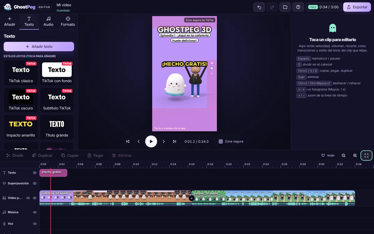Click Pegar in the timeline toolbar
Screen dimensions: 374x234
click(95, 155)
